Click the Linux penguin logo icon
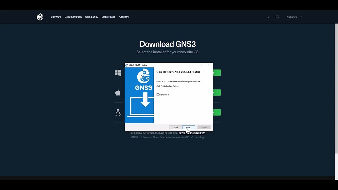 click(118, 112)
